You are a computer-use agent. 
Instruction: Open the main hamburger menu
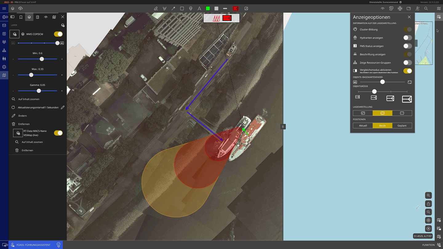click(4, 8)
